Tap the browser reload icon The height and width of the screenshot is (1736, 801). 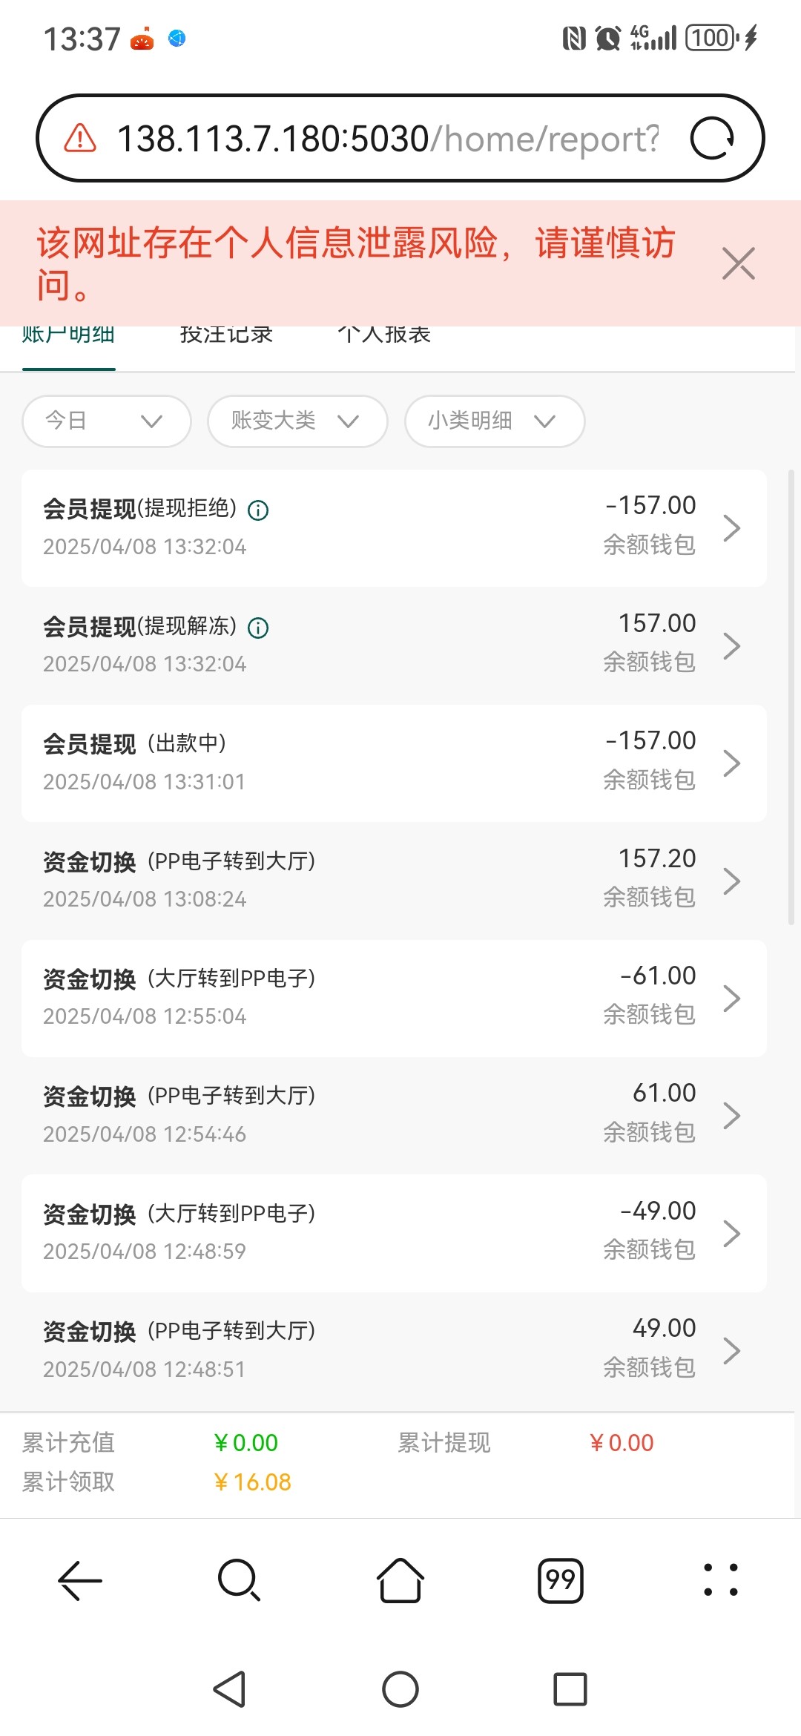tap(712, 139)
